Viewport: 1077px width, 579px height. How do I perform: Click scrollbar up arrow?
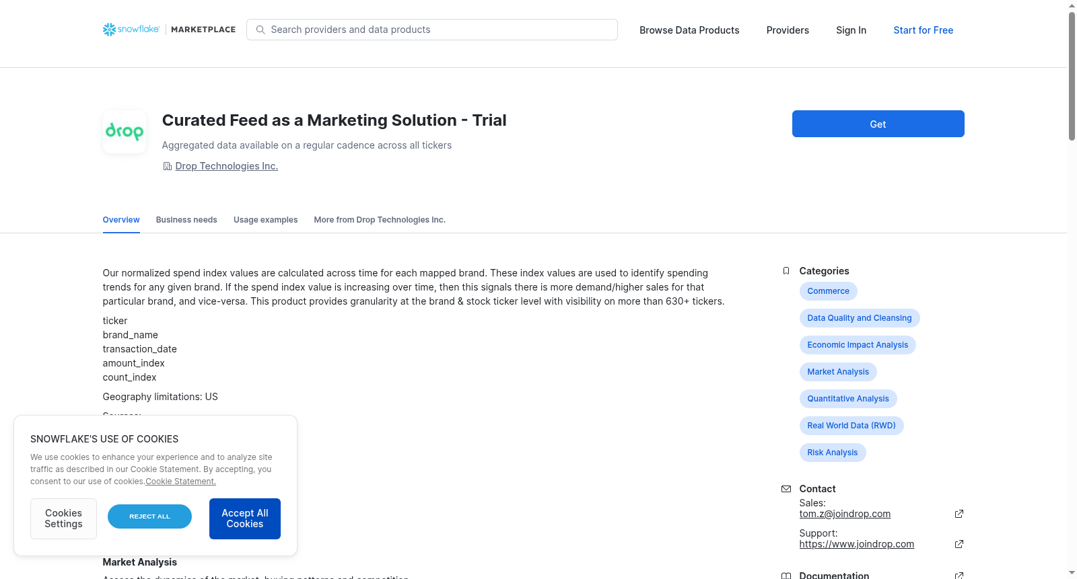[1072, 5]
